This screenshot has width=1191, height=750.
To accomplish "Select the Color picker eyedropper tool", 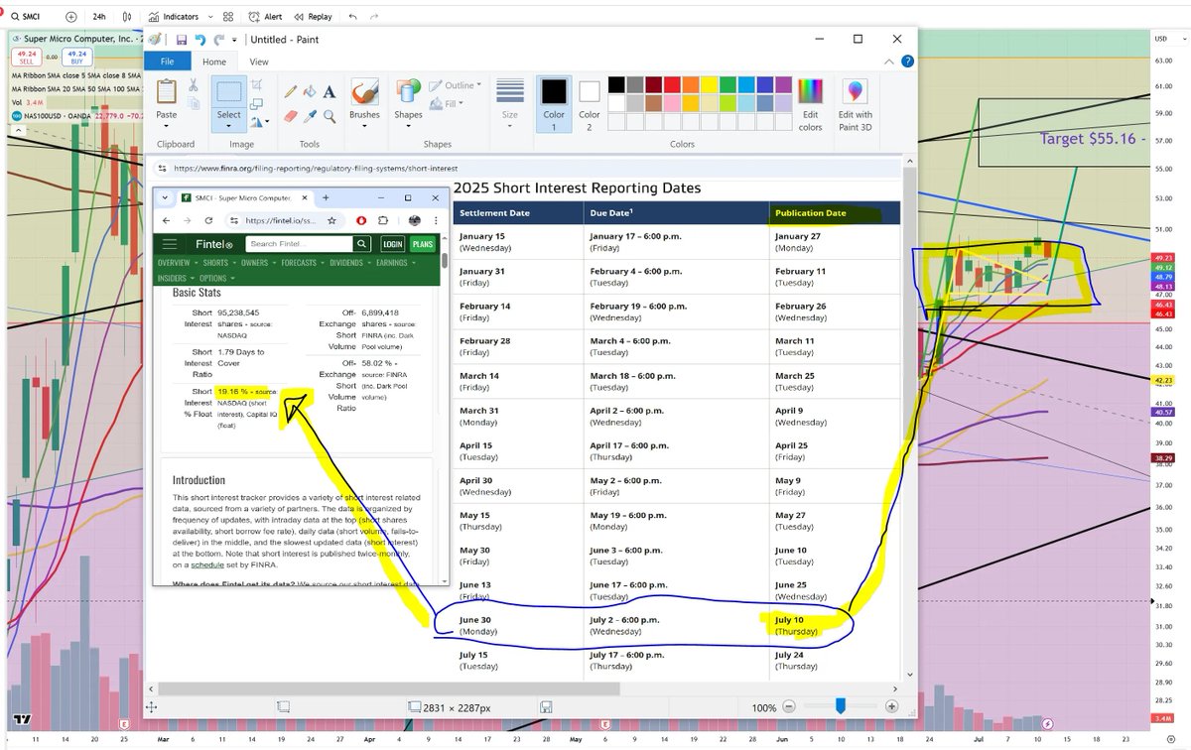I will 310,115.
